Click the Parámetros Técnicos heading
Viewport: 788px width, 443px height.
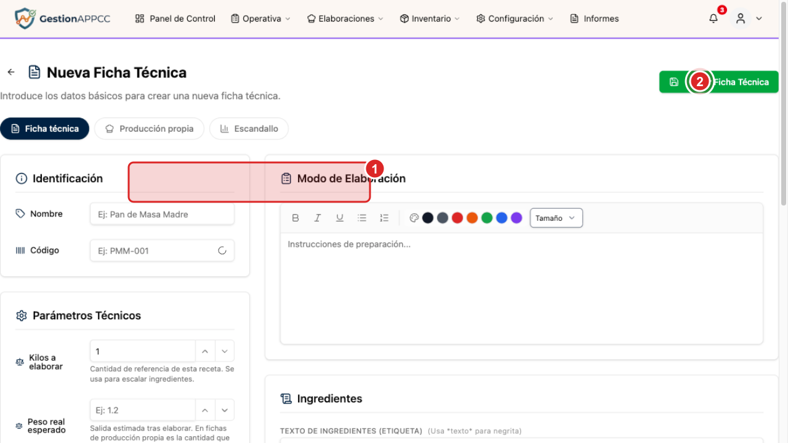tap(87, 316)
